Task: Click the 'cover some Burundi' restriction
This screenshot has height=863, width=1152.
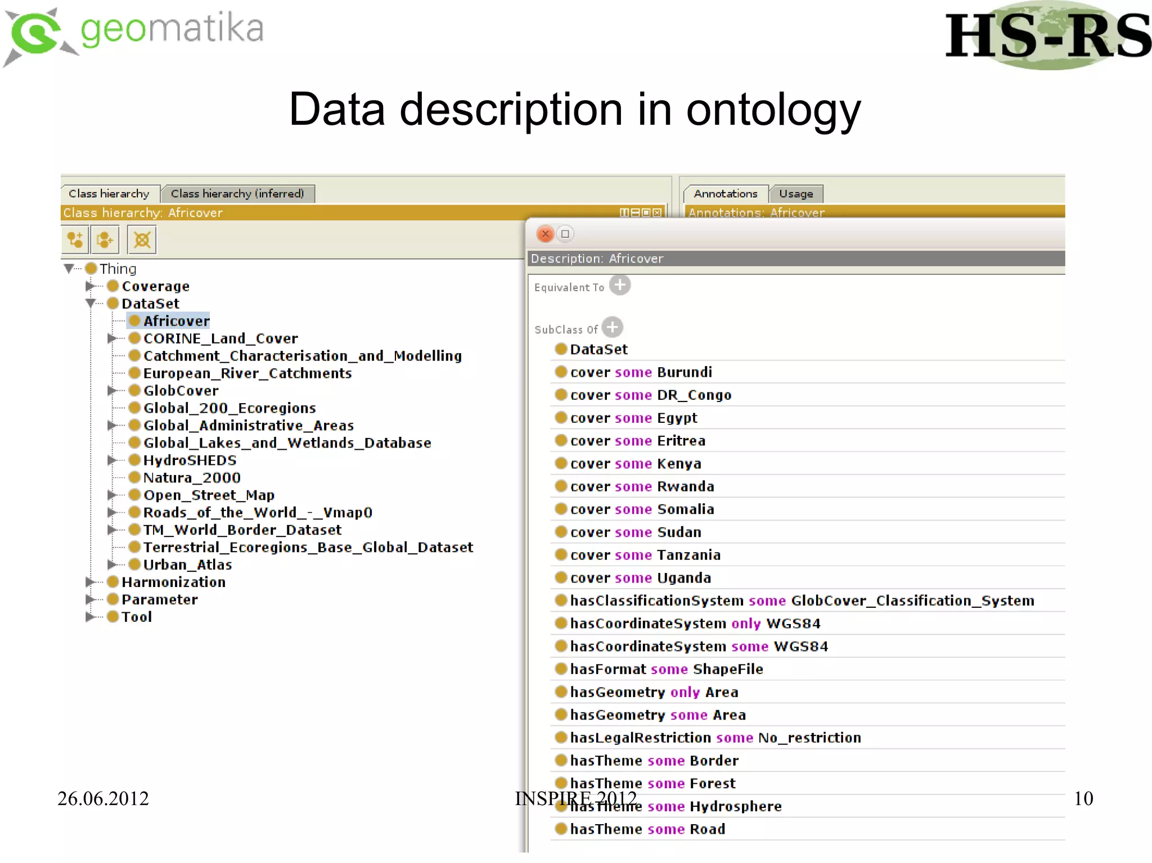Action: pos(808,372)
